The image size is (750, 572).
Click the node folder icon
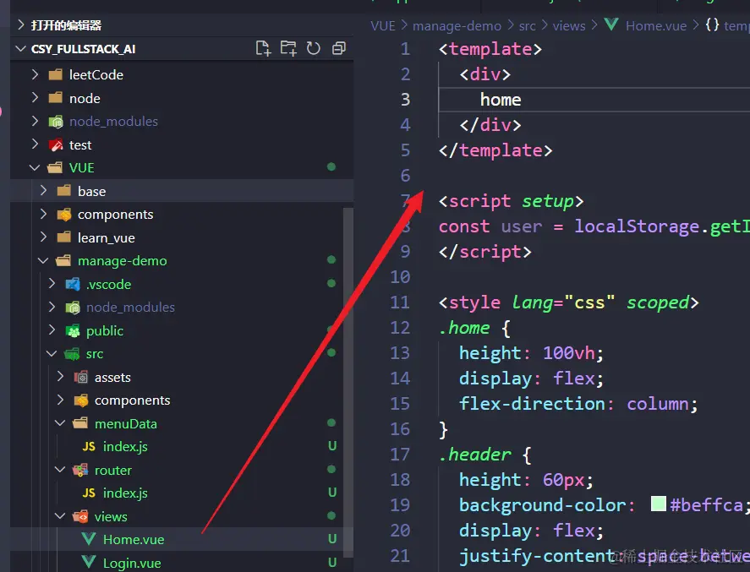tap(56, 97)
